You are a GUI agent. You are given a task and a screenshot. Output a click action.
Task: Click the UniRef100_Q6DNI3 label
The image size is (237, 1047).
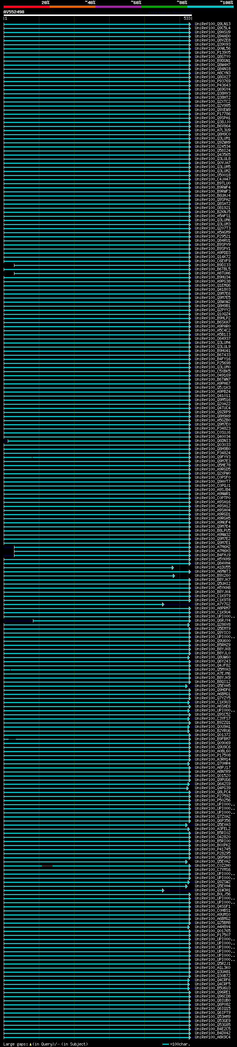(213, 440)
